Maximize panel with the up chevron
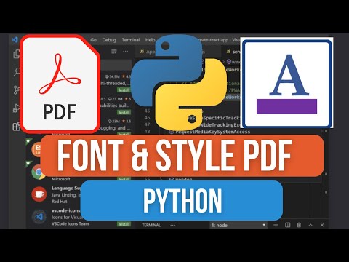This screenshot has height=262, width=349. [310, 225]
